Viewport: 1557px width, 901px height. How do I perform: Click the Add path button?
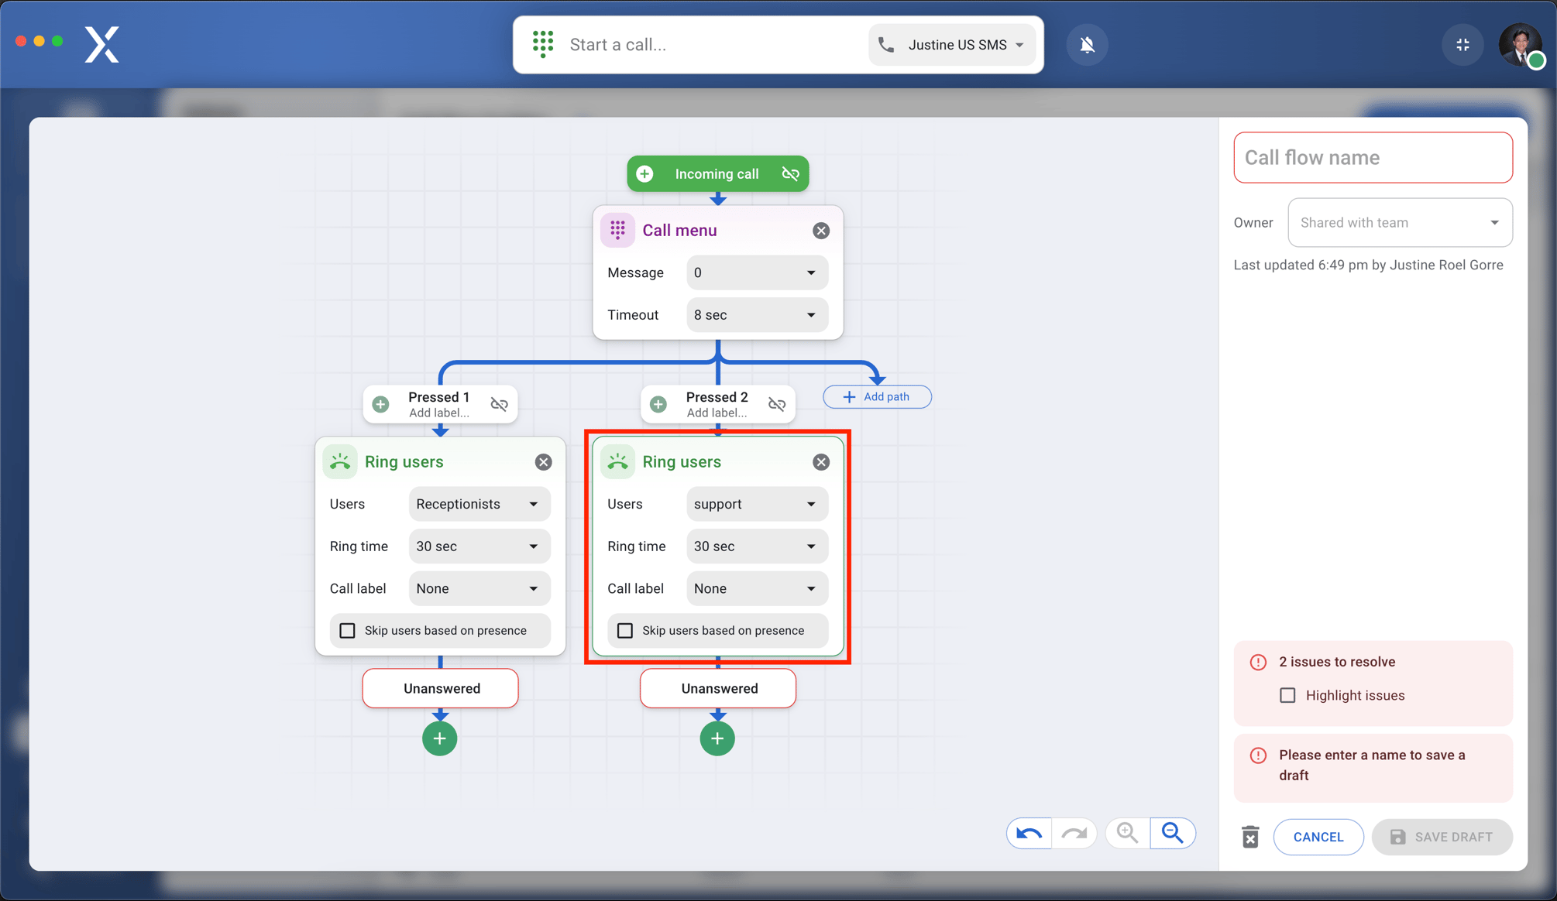pyautogui.click(x=877, y=397)
